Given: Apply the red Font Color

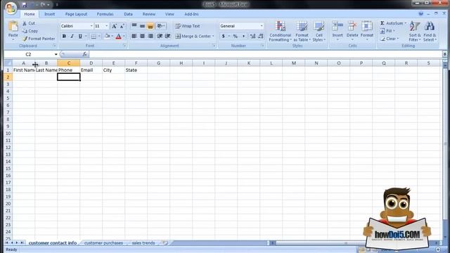Looking at the screenshot, I should [x=118, y=36].
